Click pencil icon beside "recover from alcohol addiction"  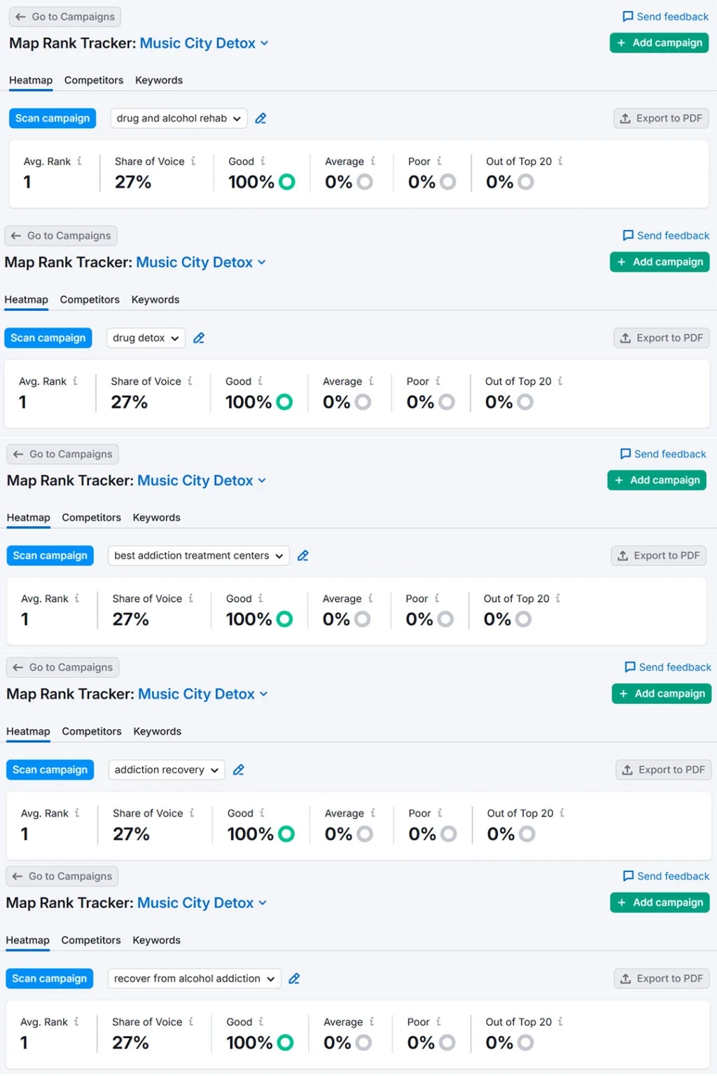tap(294, 979)
